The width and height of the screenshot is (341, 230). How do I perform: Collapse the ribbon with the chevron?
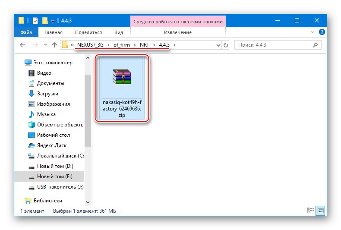312,32
